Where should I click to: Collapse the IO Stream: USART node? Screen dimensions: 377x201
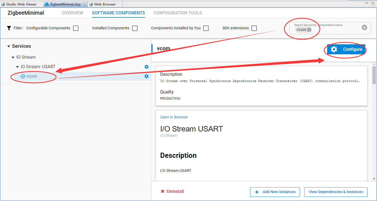click(17, 67)
